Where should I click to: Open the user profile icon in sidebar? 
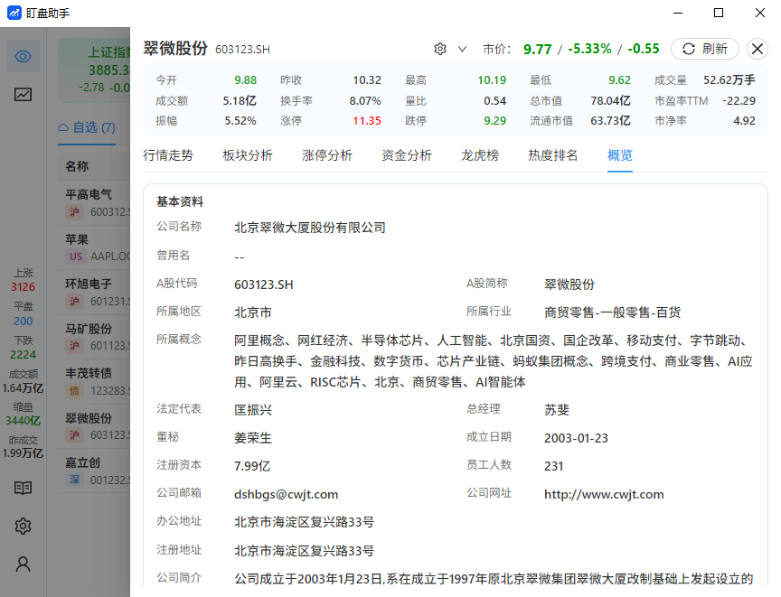pyautogui.click(x=23, y=564)
